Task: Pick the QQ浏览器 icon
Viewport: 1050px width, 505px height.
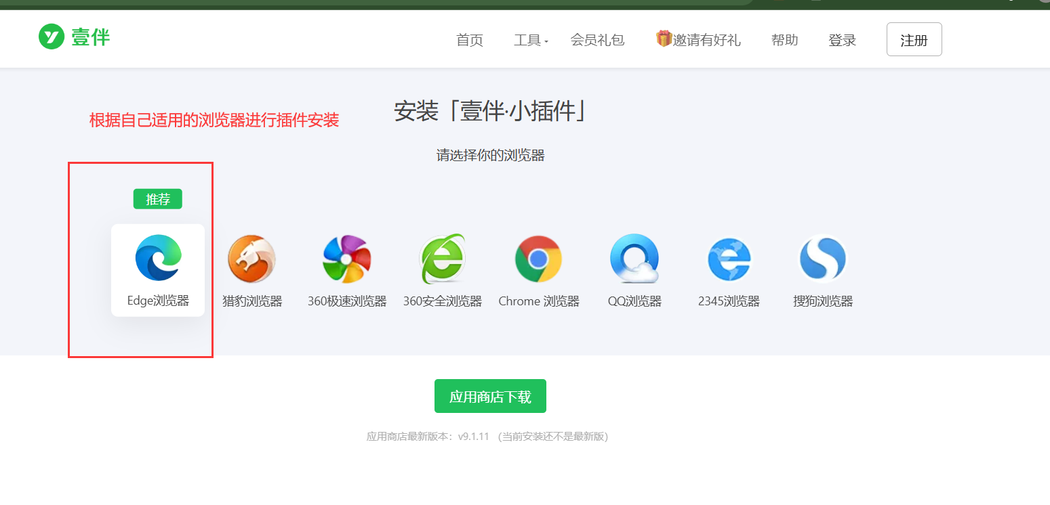Action: [x=634, y=259]
